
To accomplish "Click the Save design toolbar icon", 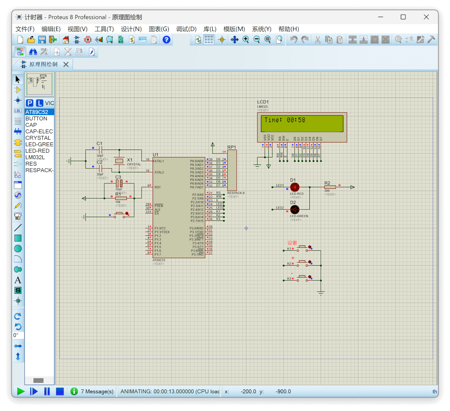I will (x=42, y=40).
